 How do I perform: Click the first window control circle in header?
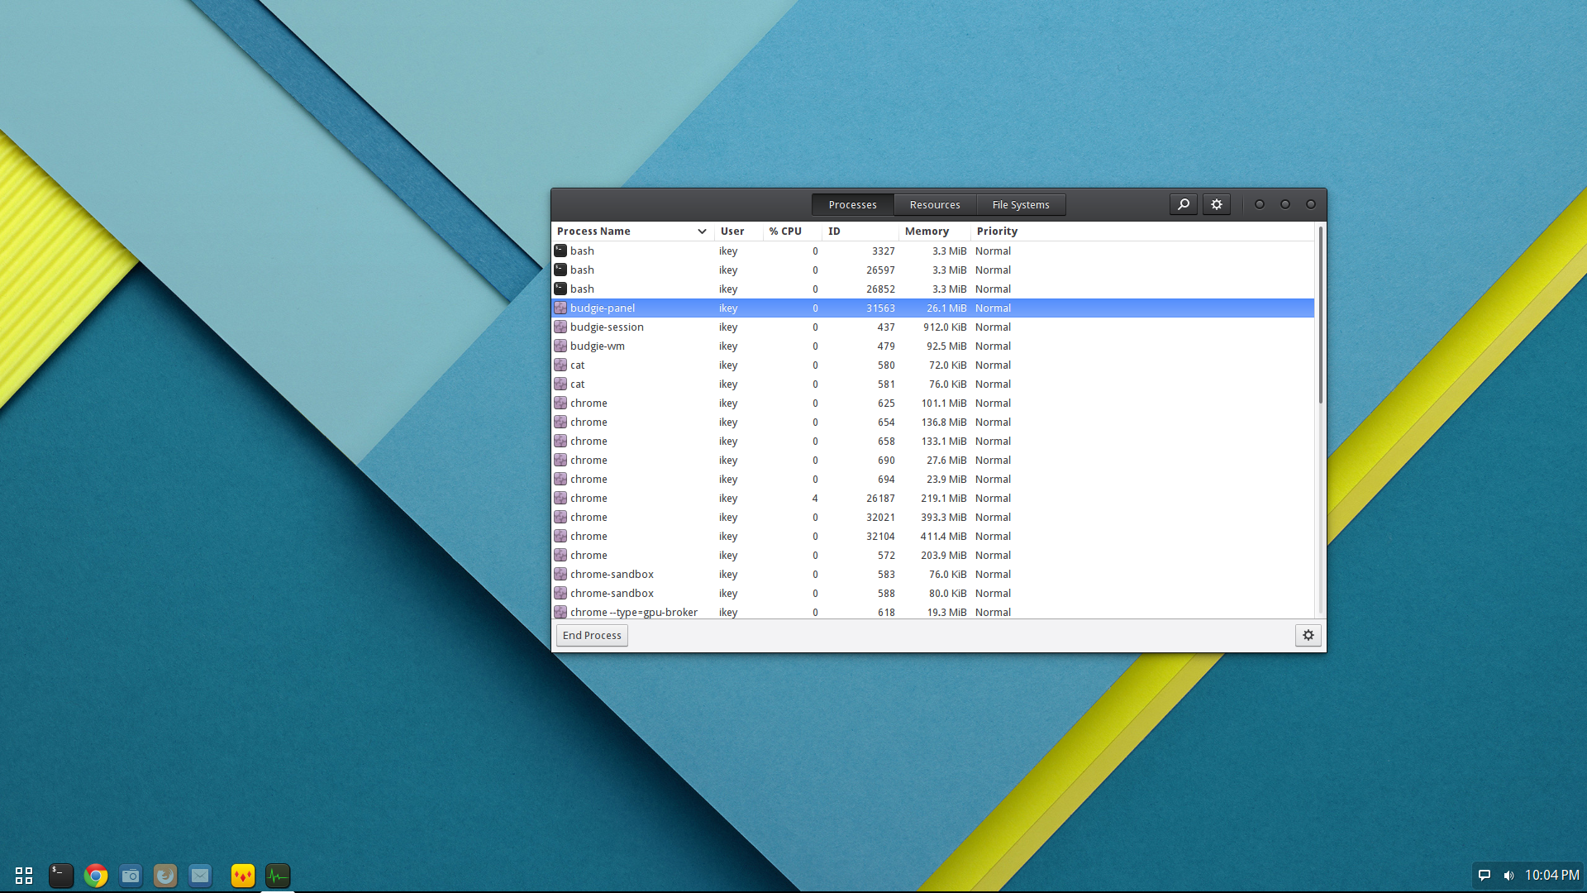pyautogui.click(x=1260, y=204)
